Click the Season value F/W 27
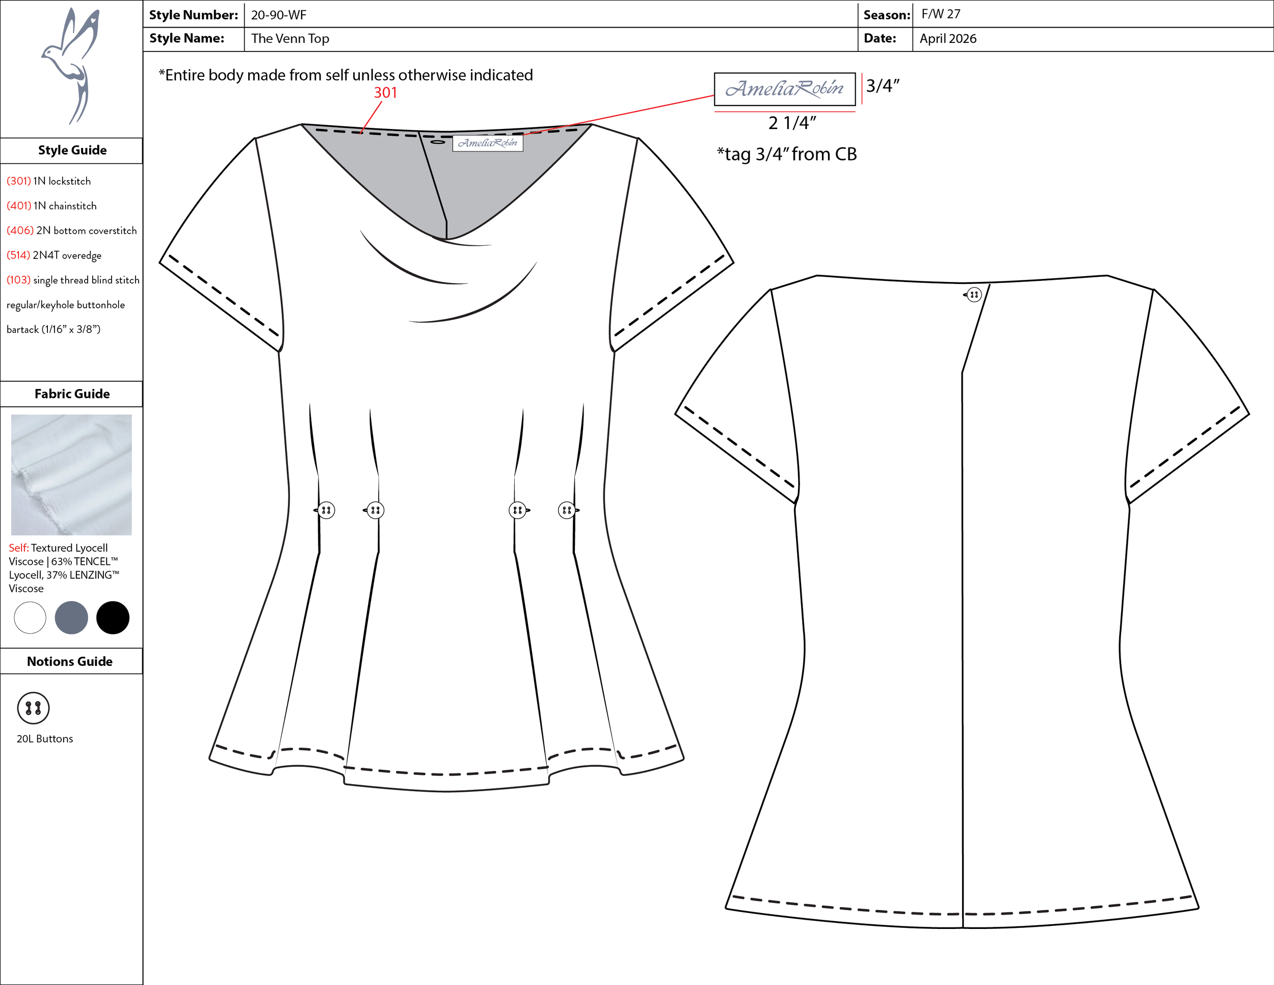 (x=941, y=14)
